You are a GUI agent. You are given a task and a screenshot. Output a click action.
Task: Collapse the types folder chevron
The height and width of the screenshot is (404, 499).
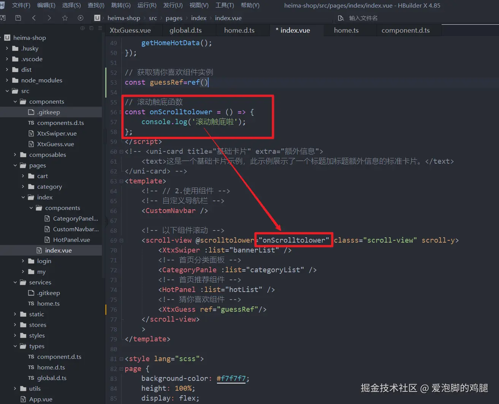click(x=15, y=346)
